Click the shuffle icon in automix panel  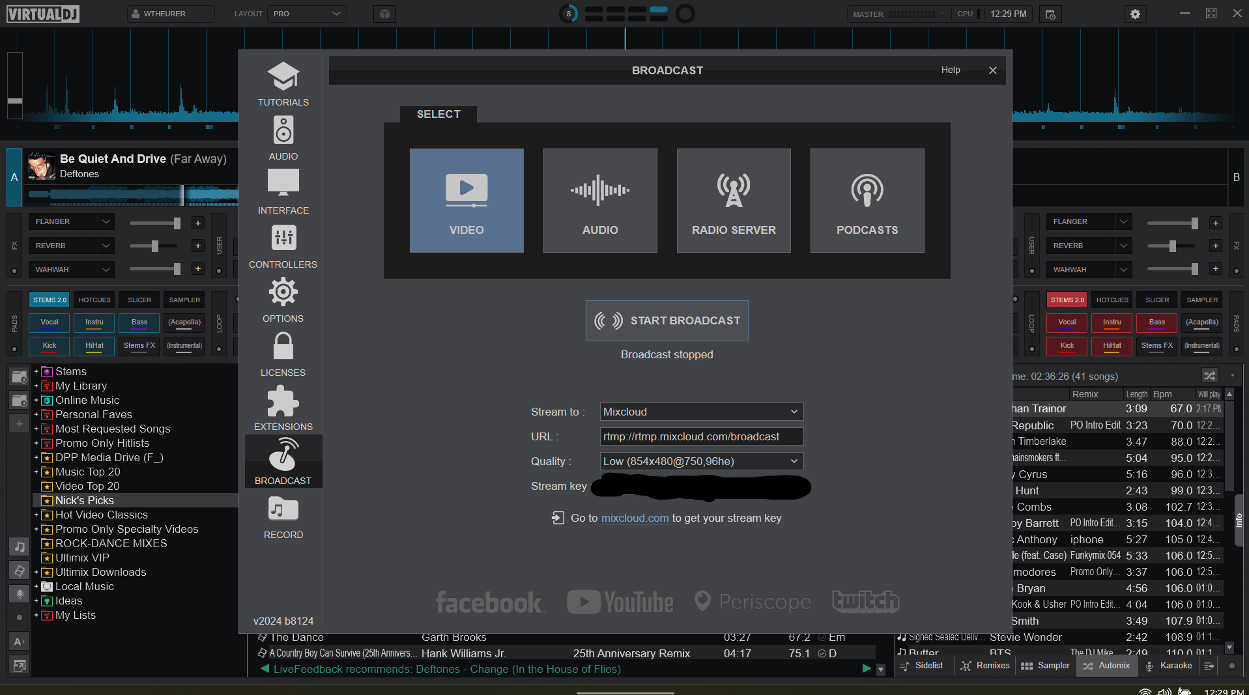coord(1209,376)
